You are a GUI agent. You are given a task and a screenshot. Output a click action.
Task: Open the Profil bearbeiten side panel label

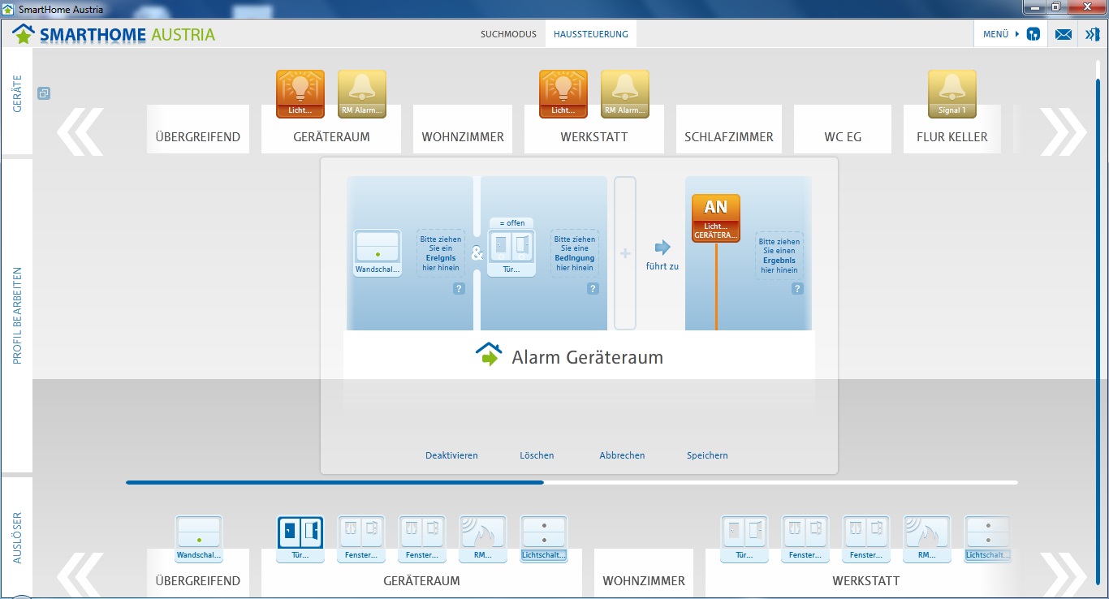(17, 315)
